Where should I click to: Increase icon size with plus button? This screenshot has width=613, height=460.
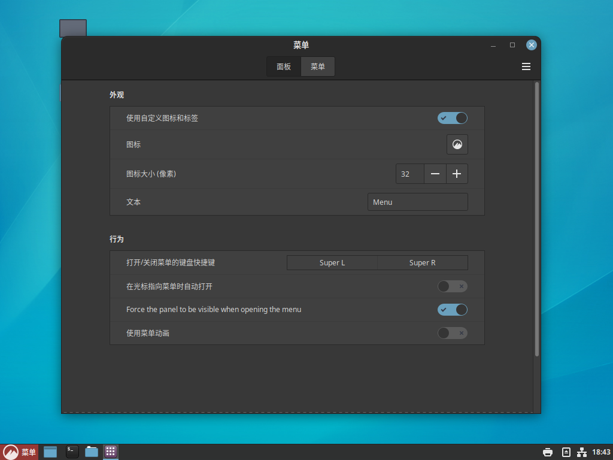(x=457, y=174)
